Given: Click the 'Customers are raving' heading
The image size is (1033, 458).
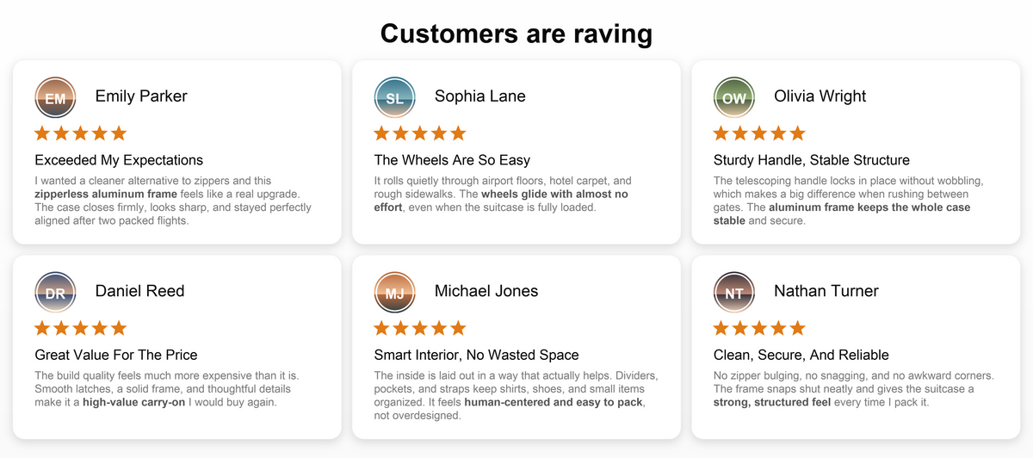Looking at the screenshot, I should pos(516,33).
